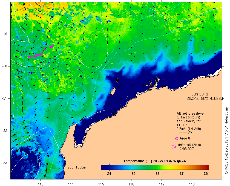230x186 pixels.
Task: Click the longitude axis label 114
Action: (x=71, y=184)
